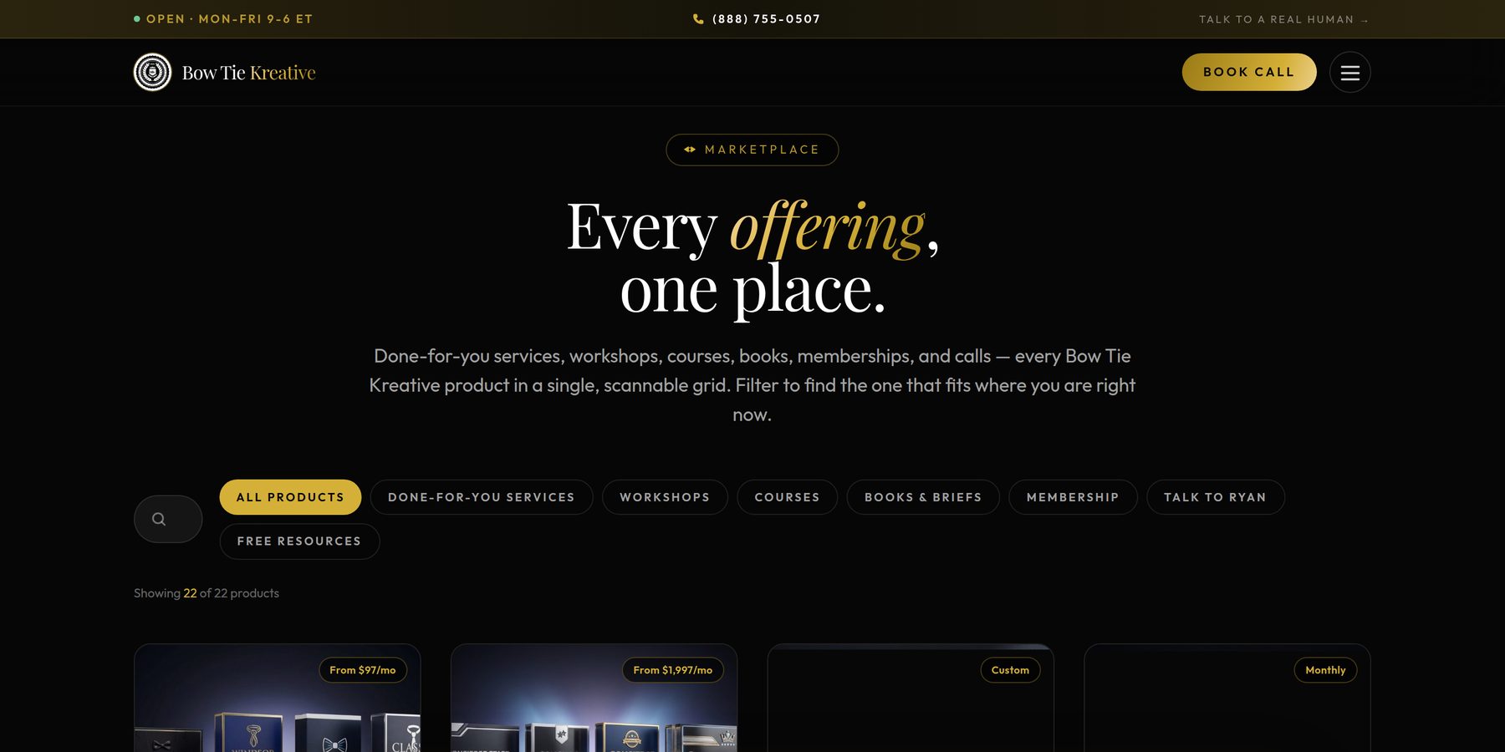This screenshot has width=1505, height=752.
Task: Click the search magnifier icon
Action: click(x=159, y=519)
